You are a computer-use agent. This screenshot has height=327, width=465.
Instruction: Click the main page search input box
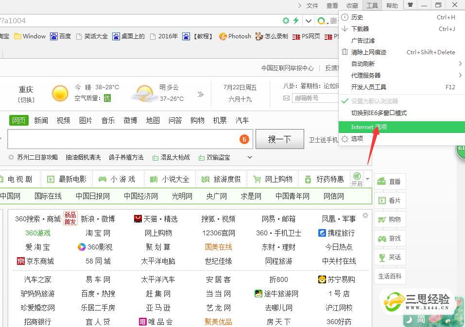coord(121,139)
